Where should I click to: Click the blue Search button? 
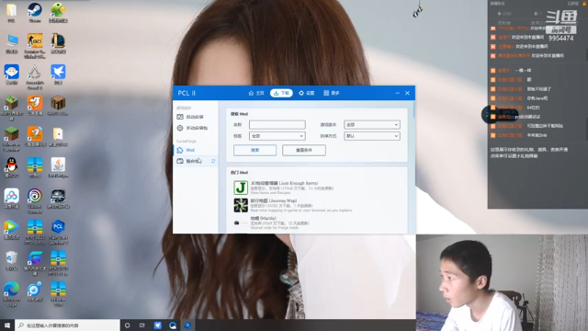255,150
